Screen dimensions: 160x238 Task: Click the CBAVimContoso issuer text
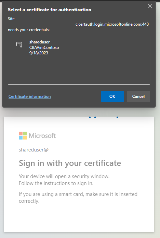click(44, 48)
